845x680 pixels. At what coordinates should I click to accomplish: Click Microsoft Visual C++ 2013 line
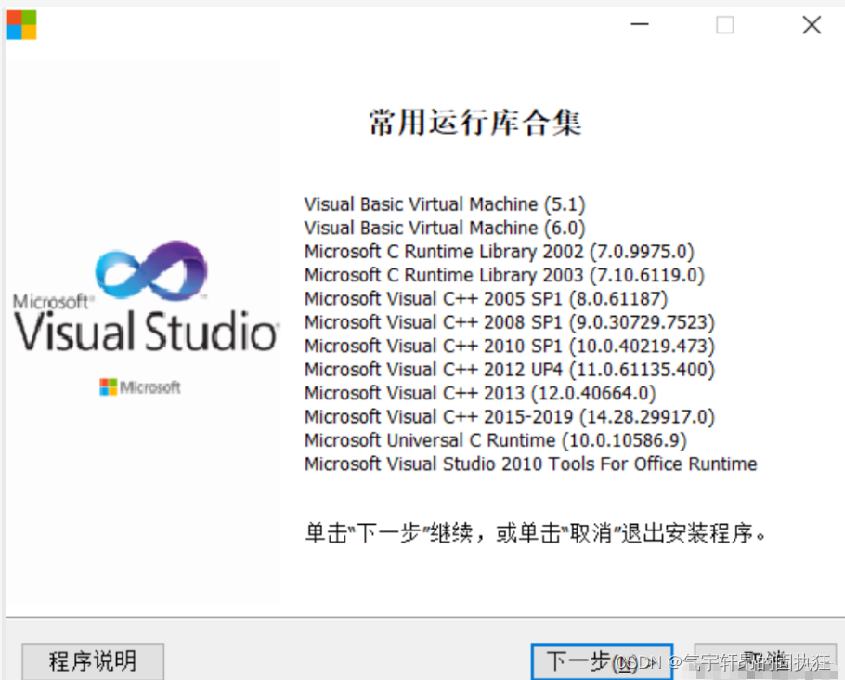pyautogui.click(x=480, y=394)
